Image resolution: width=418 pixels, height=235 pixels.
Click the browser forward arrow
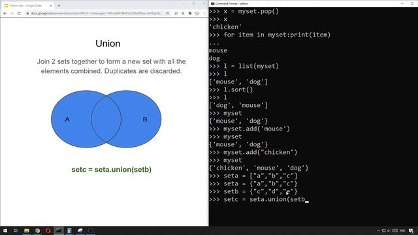pyautogui.click(x=12, y=13)
